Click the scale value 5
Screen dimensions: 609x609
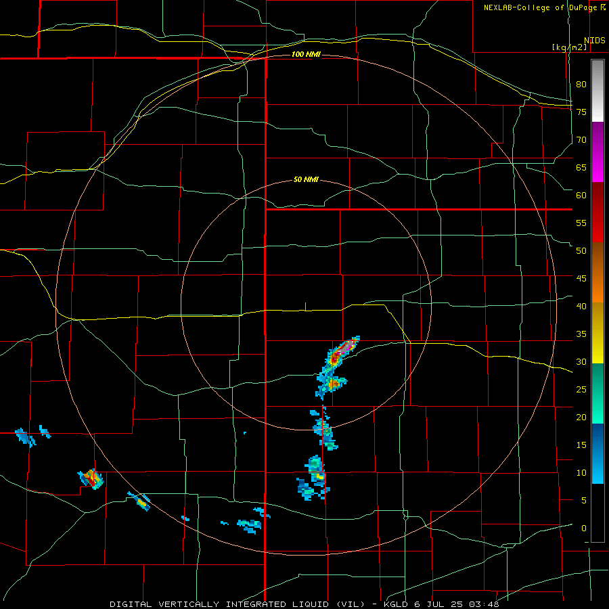coord(584,501)
